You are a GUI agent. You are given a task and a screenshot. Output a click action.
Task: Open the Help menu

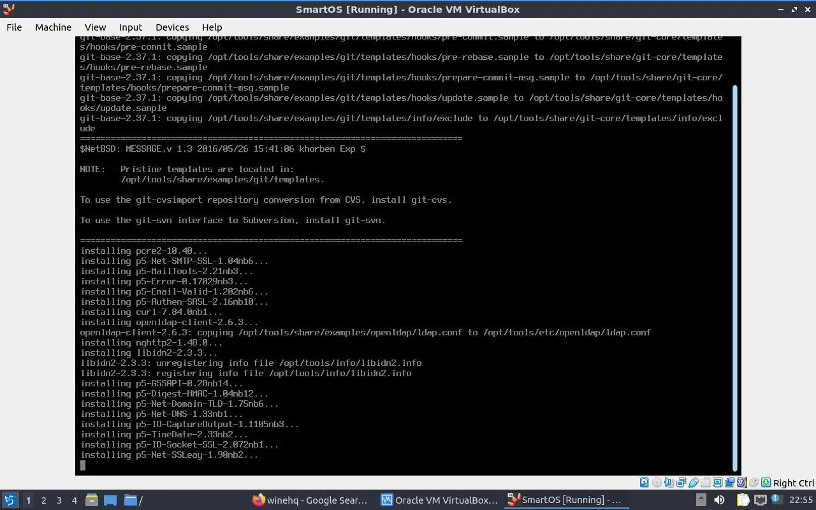212,27
